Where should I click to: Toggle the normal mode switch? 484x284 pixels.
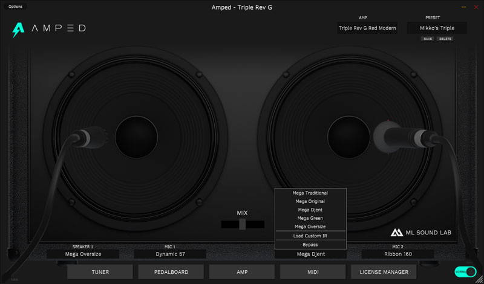(465, 272)
